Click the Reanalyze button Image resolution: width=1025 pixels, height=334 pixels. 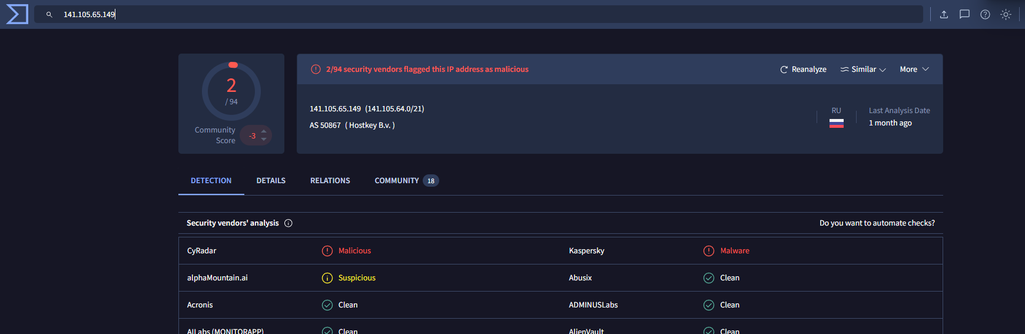point(803,70)
